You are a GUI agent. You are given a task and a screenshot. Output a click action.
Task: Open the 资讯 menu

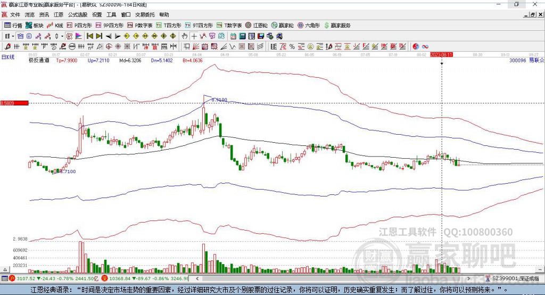(x=44, y=14)
